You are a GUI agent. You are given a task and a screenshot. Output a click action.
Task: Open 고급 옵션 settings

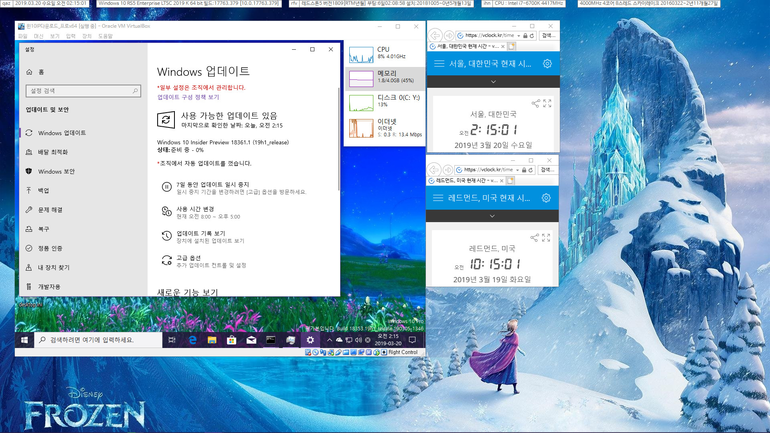(x=204, y=261)
